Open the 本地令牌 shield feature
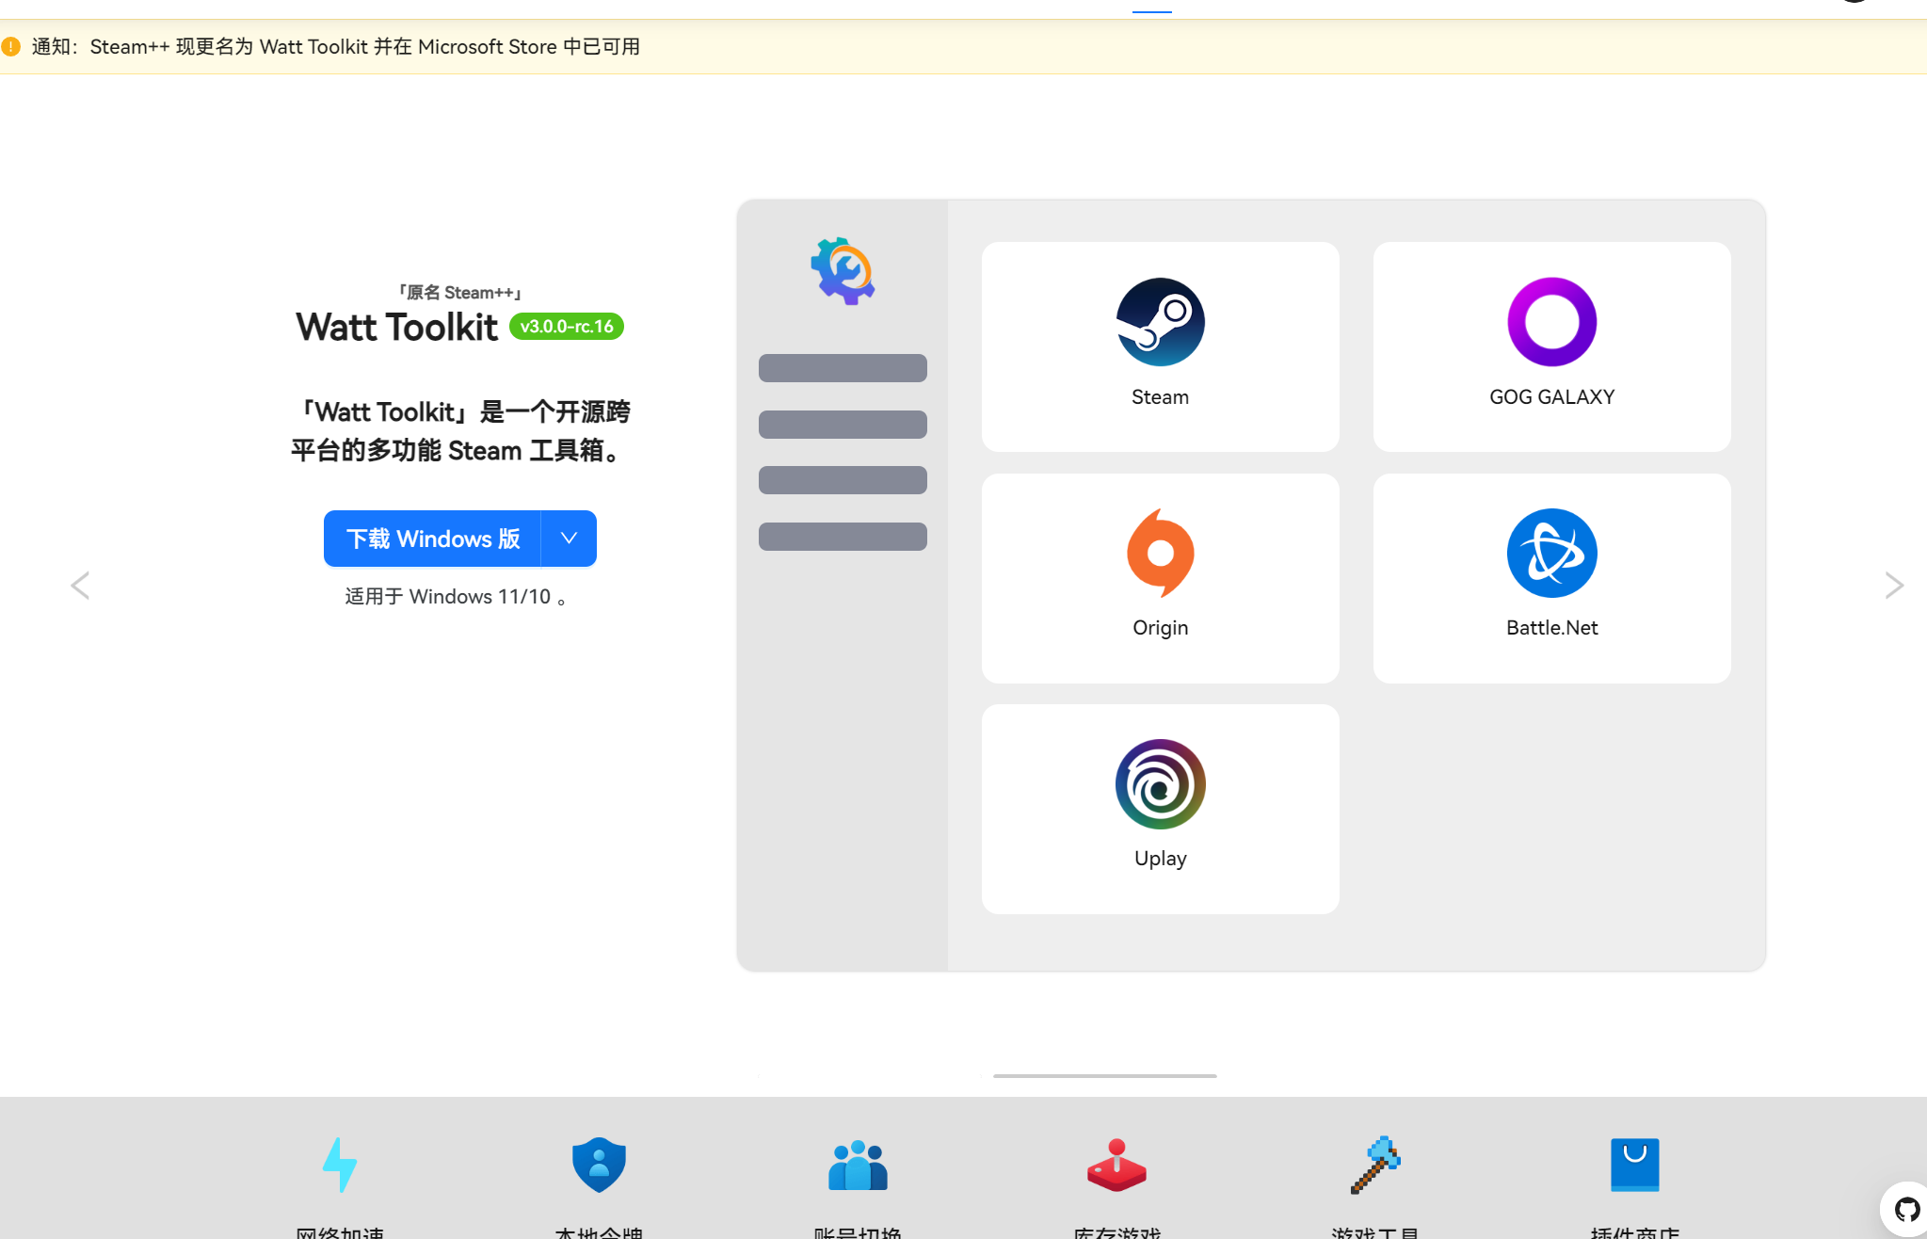The height and width of the screenshot is (1239, 1927). click(x=599, y=1166)
